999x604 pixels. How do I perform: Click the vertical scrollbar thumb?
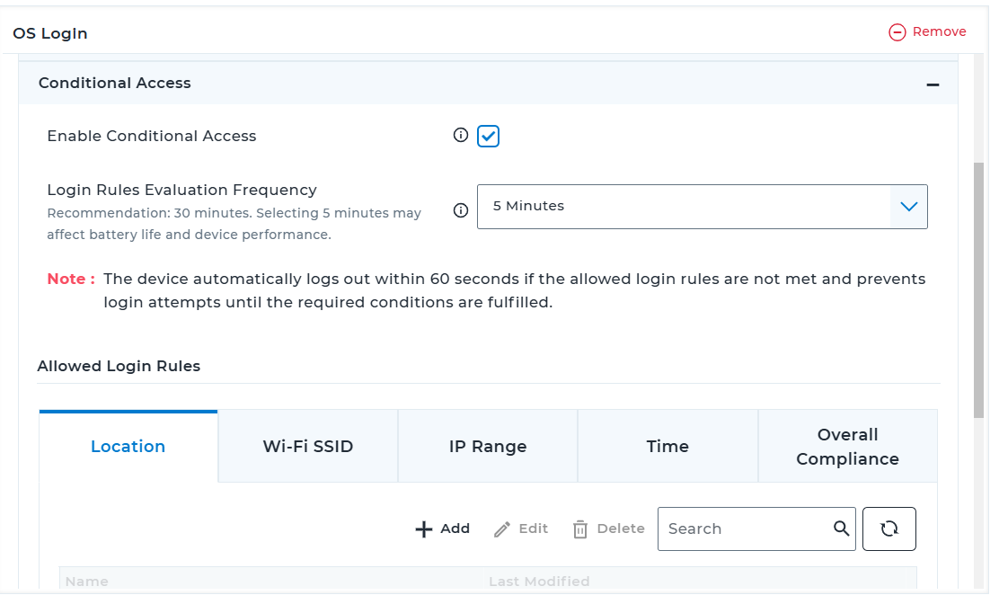click(978, 288)
